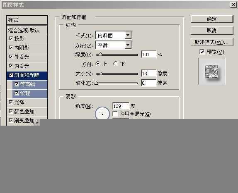Toggle the 预览(V) preview checkbox
The image size is (238, 193).
202,52
